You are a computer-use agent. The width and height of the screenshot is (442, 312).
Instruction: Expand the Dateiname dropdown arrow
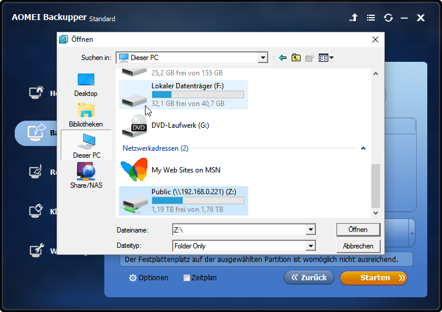(x=311, y=230)
